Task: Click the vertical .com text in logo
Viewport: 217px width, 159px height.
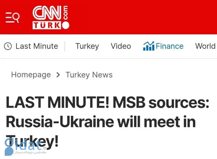Action: (x=65, y=13)
